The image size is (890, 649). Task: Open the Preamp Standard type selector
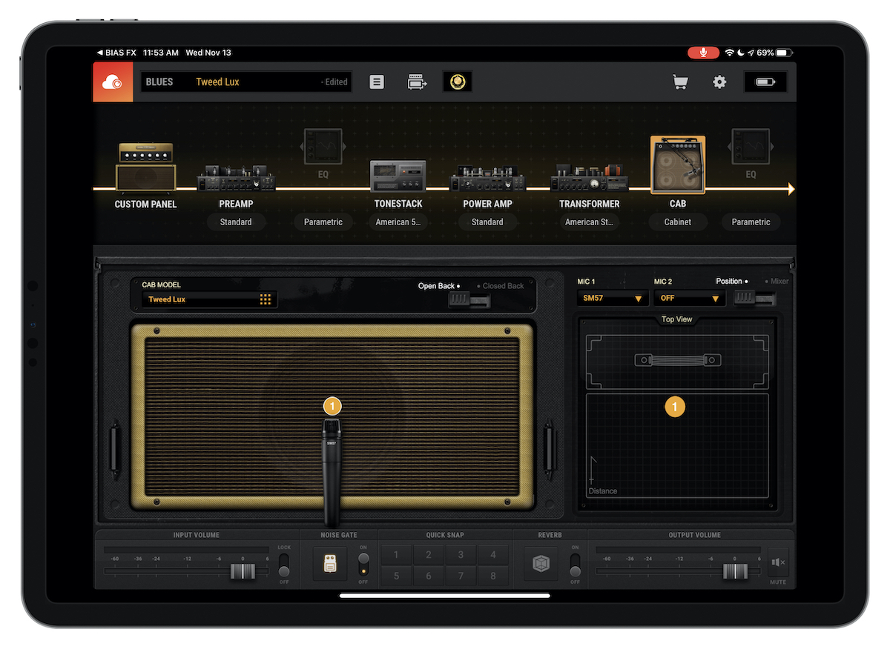click(236, 222)
